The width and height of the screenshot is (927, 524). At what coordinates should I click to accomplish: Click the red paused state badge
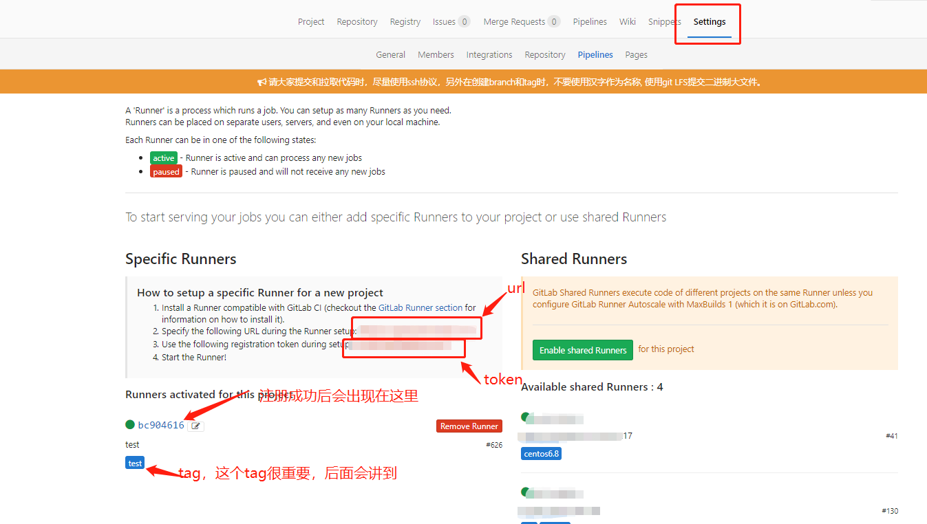point(166,171)
